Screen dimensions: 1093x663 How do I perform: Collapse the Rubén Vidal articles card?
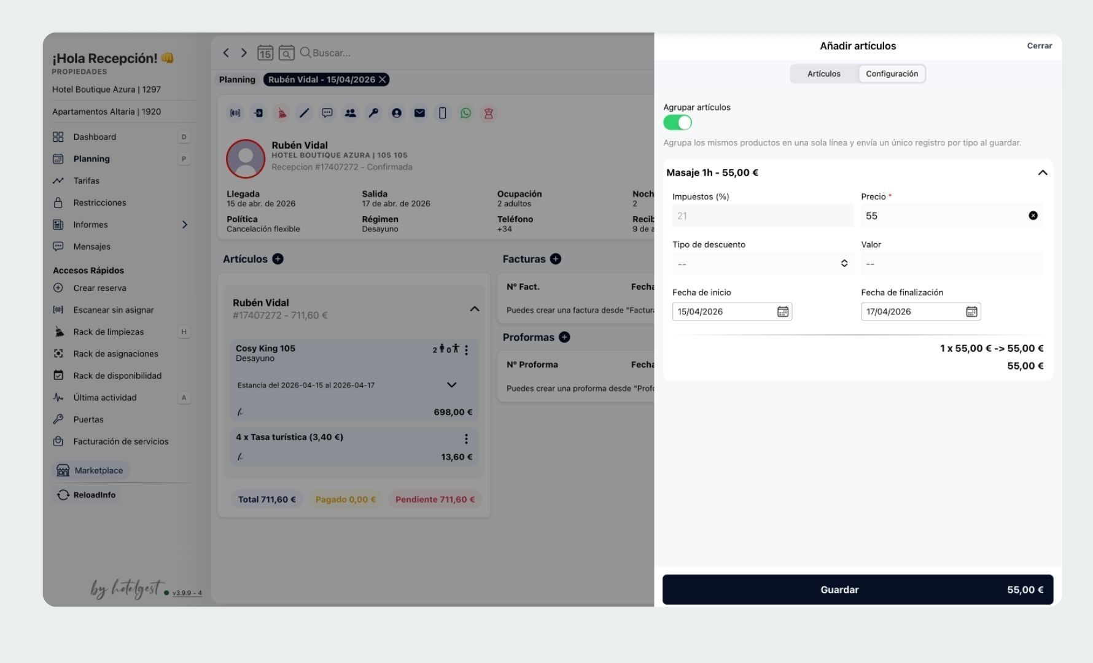coord(475,309)
